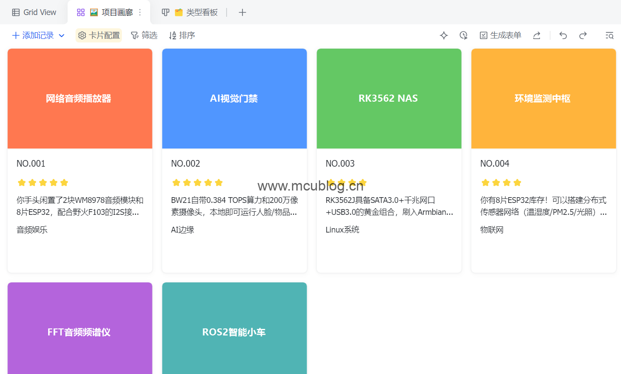
Task: Open the 网络音频播放器 orange card cover
Action: tap(80, 99)
